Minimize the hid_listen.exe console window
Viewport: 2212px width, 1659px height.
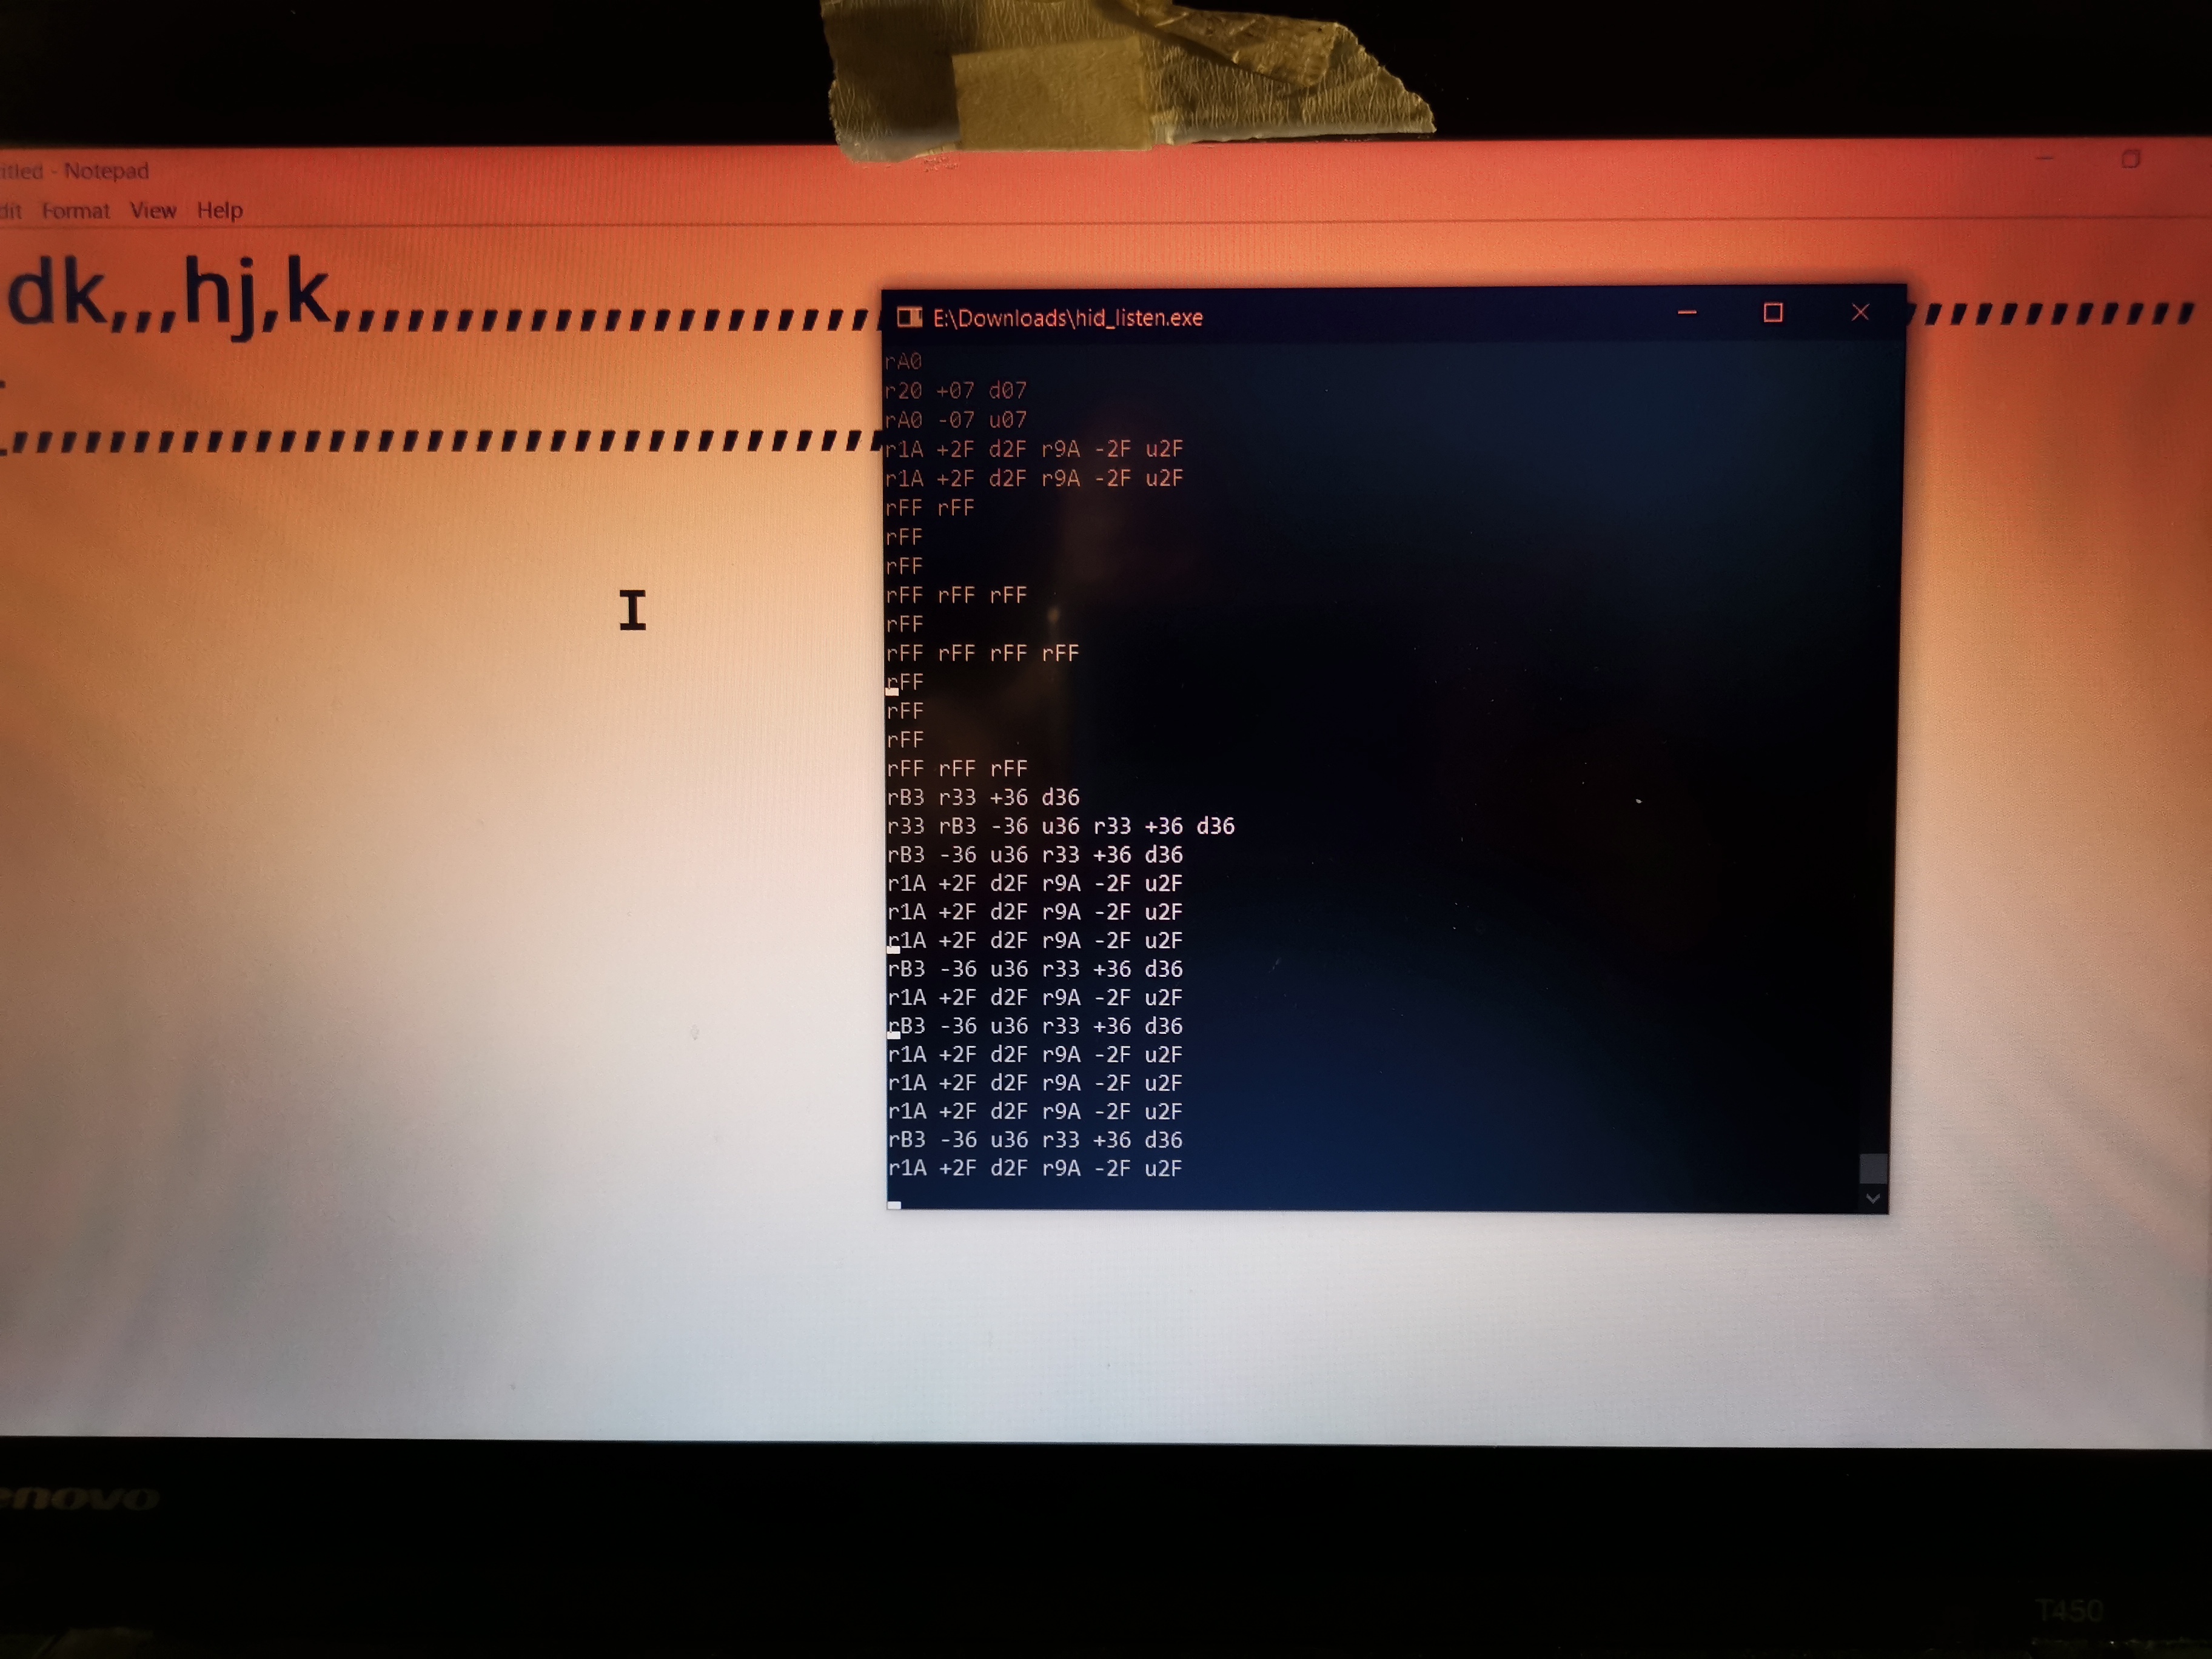click(1687, 313)
